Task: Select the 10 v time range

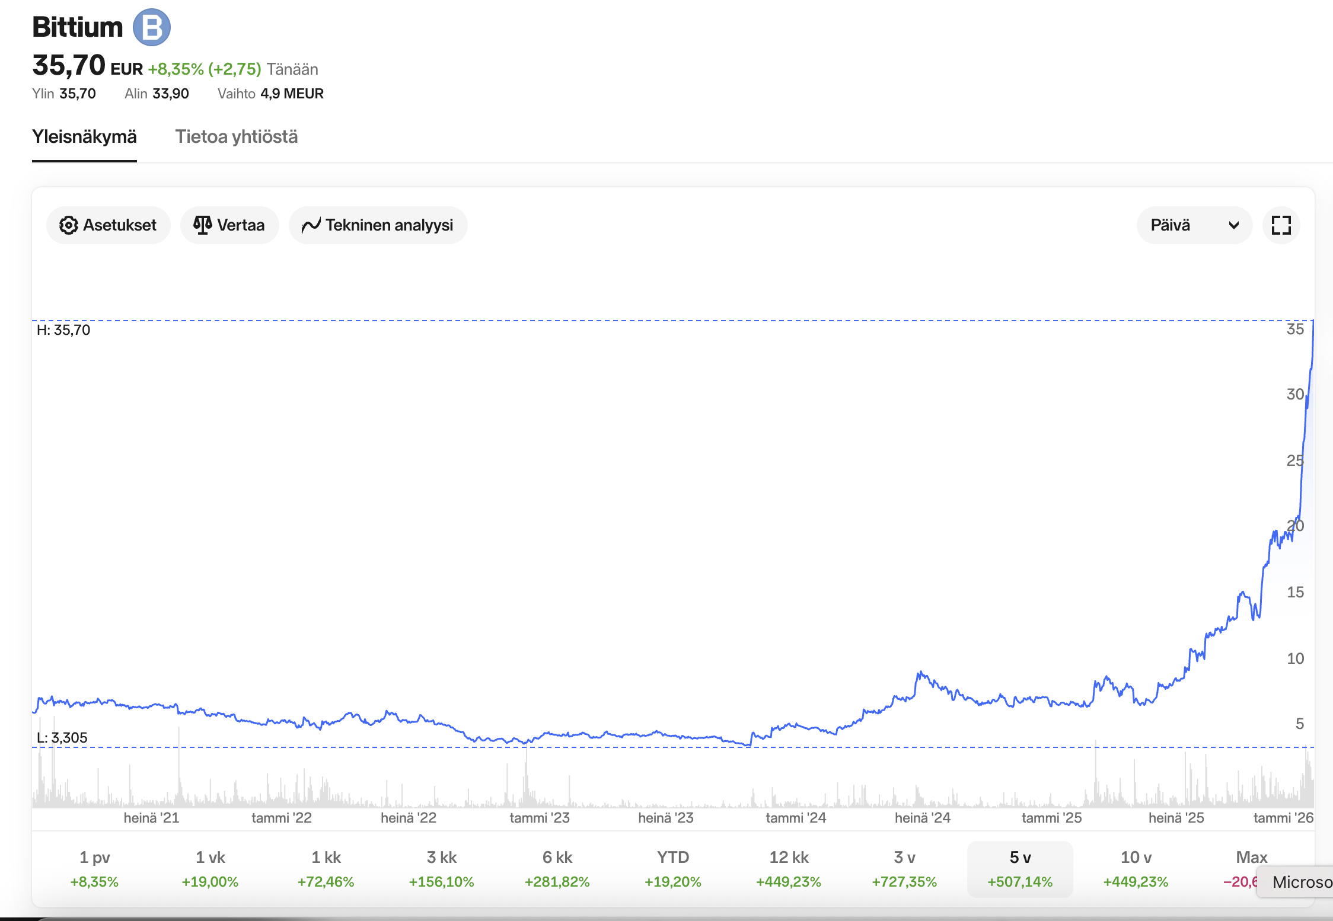Action: tap(1135, 868)
